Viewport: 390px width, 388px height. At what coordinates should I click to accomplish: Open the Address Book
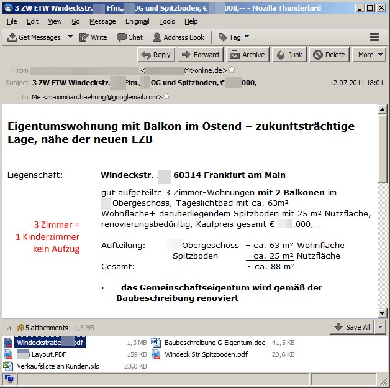click(x=178, y=37)
